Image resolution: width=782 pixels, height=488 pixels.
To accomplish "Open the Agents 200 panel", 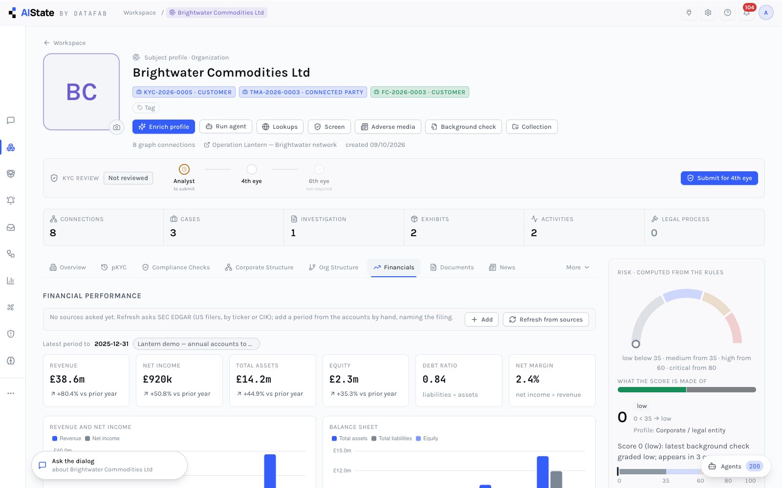I will pyautogui.click(x=736, y=467).
